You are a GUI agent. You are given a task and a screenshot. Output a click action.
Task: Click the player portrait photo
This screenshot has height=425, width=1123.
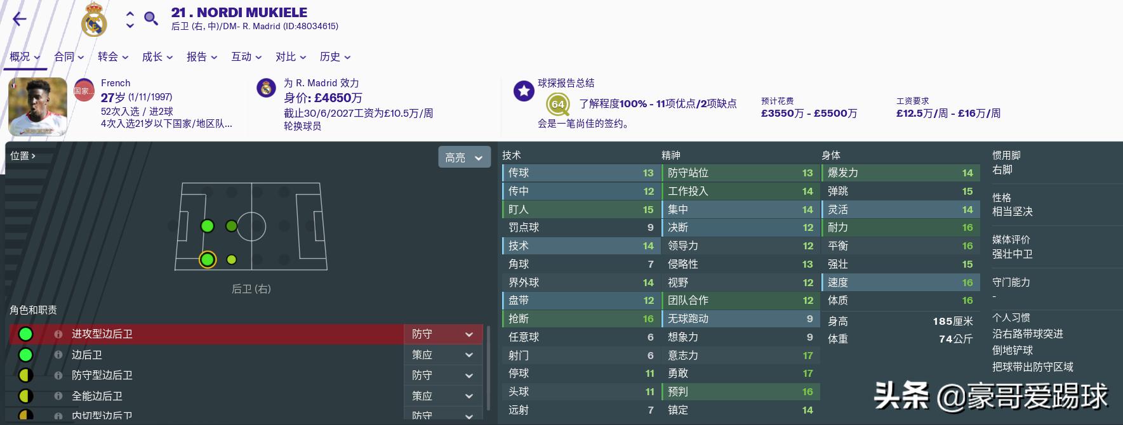37,106
